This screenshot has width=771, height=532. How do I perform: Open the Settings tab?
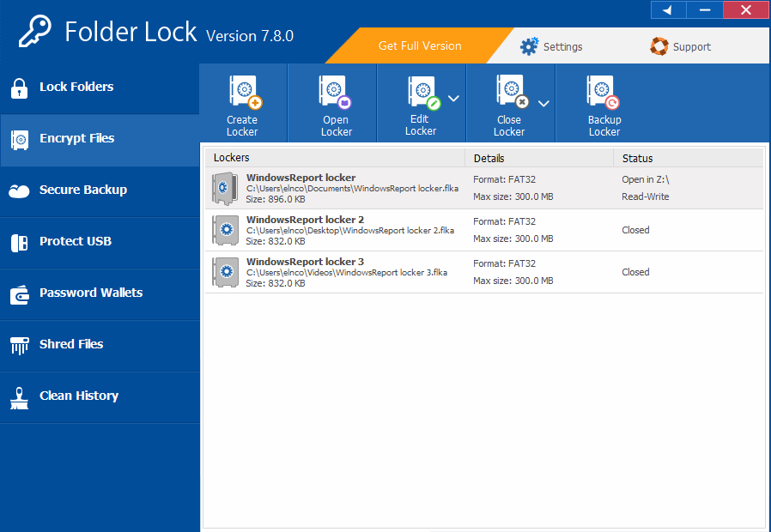coord(552,46)
